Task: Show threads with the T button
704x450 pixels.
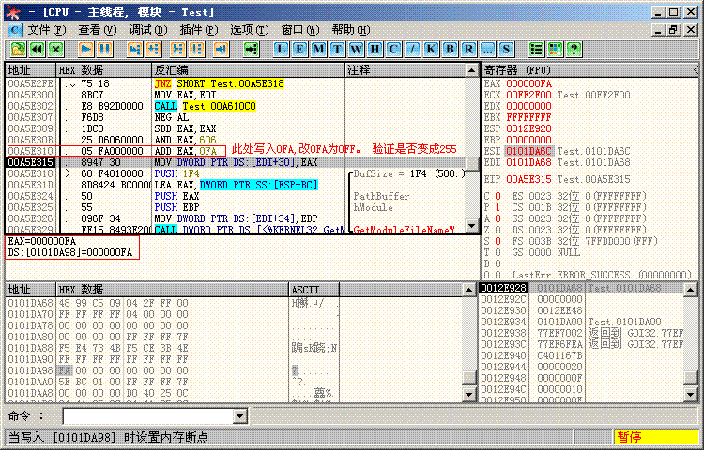Action: 337,49
